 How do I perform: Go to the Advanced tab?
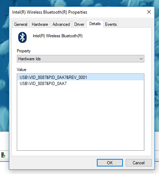(61, 24)
